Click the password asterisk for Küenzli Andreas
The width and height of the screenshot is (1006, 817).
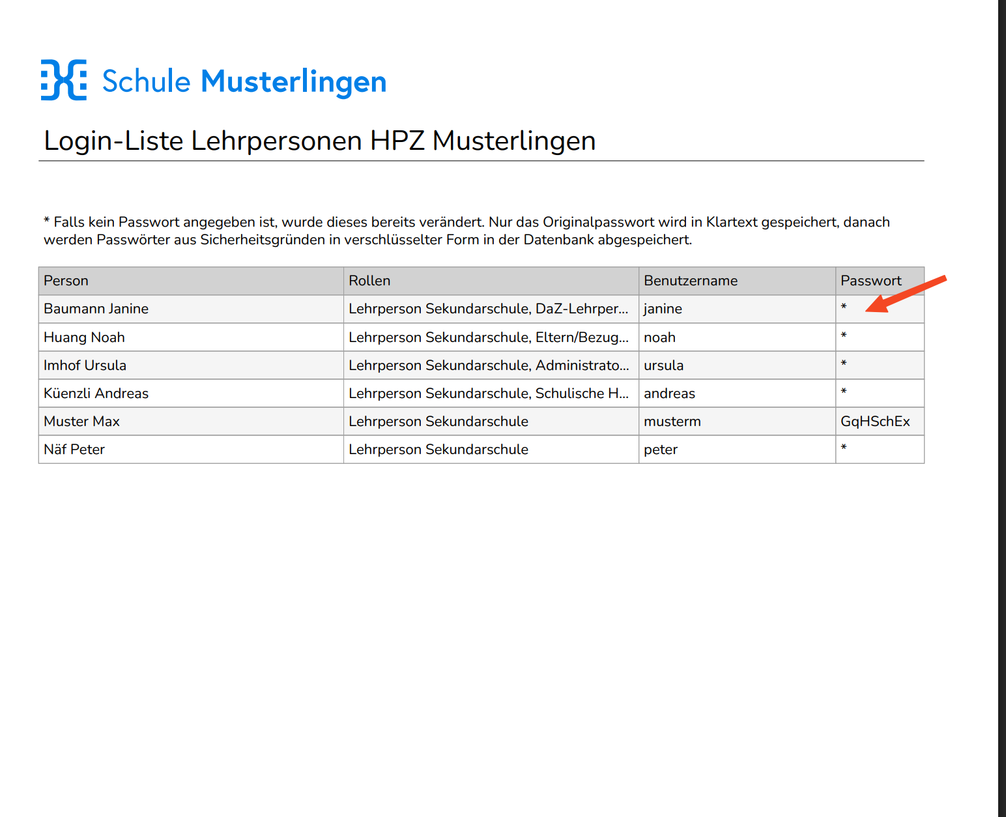(x=844, y=391)
